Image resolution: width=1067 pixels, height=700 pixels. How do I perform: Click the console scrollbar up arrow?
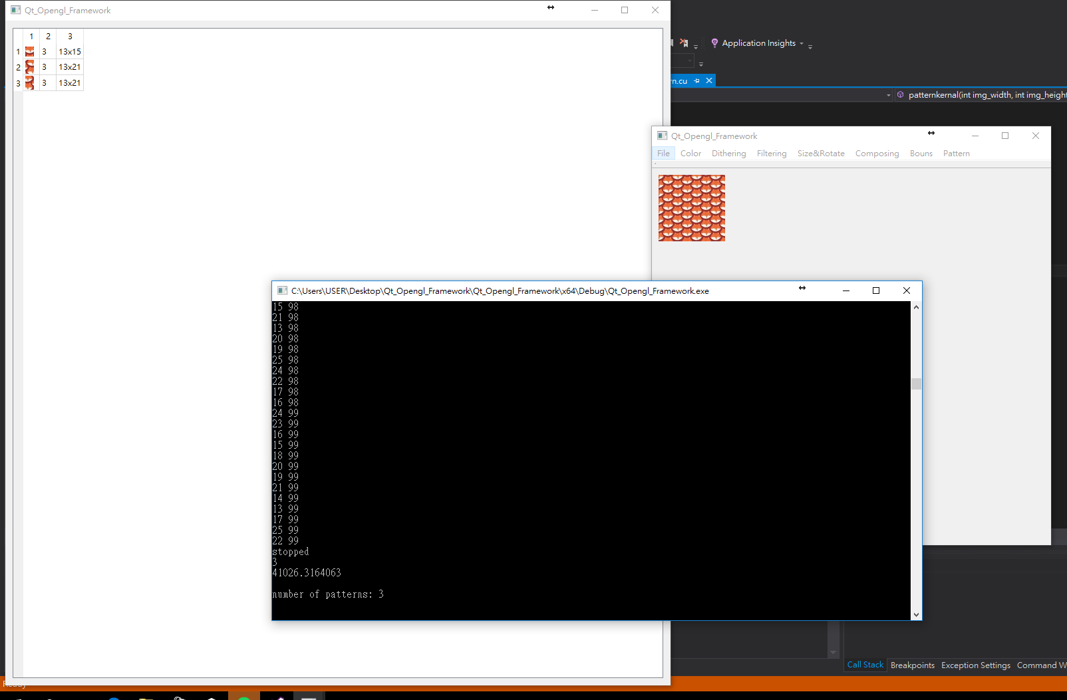pos(916,307)
